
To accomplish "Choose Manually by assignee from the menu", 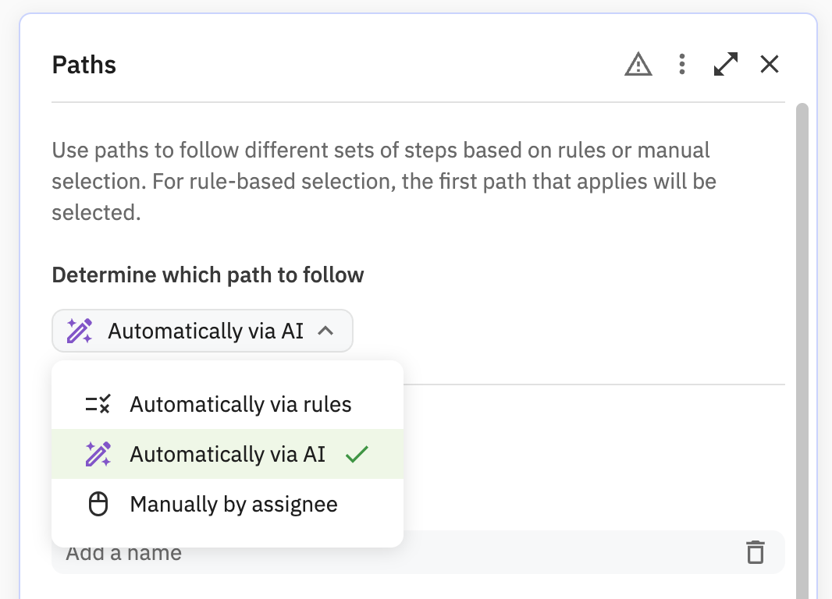I will 234,504.
